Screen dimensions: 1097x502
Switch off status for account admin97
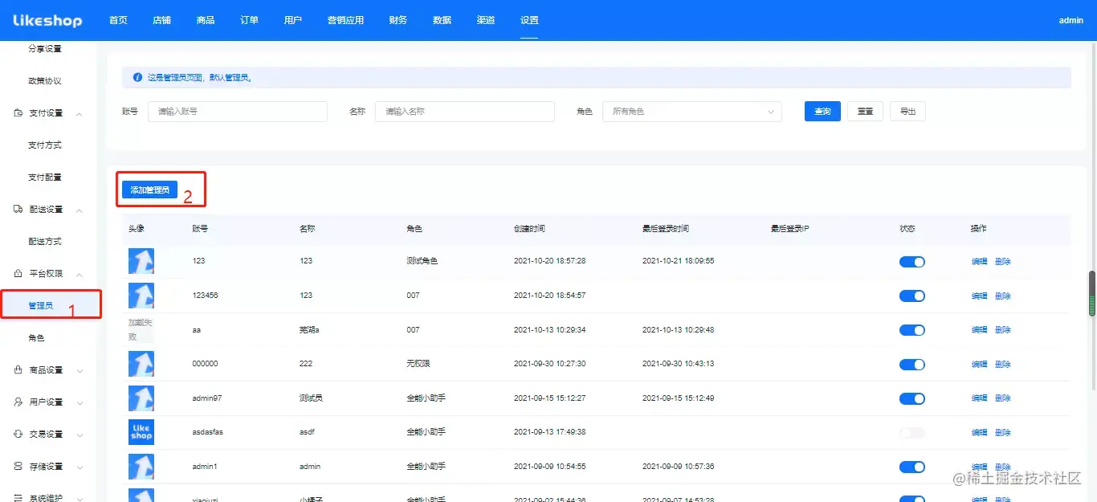click(x=912, y=398)
